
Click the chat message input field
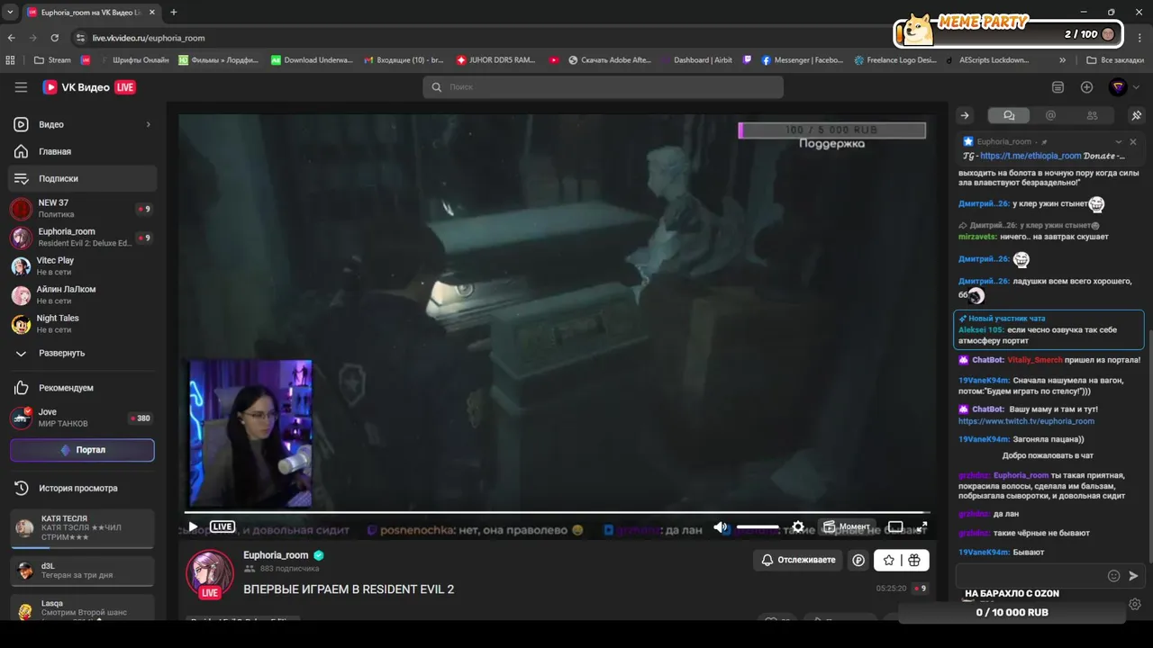click(1030, 576)
